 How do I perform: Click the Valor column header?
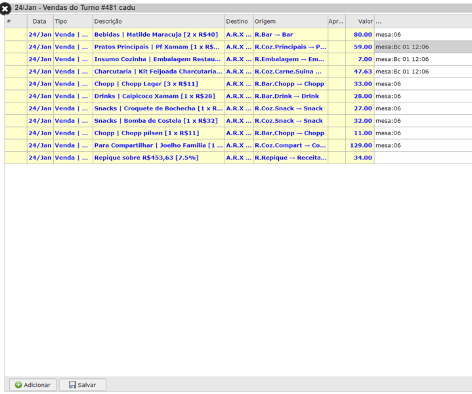[x=360, y=22]
